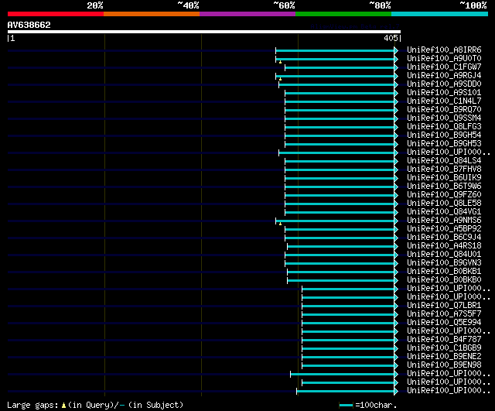Select the UniRef100_C1BGB9 label
The width and height of the screenshot is (495, 411).
[x=444, y=348]
